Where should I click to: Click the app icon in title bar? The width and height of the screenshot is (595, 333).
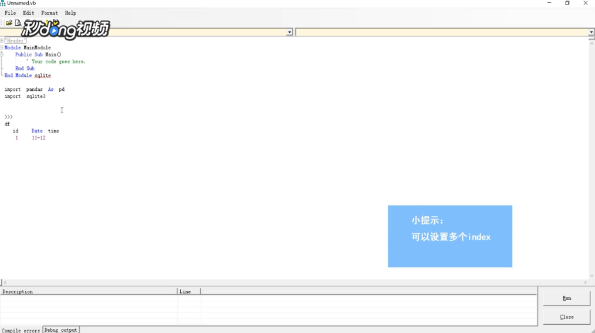[x=3, y=3]
